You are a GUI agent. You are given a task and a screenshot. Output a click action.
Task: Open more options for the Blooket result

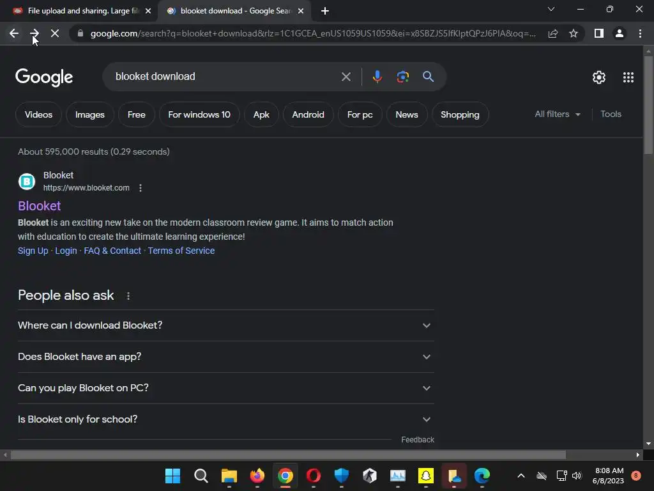pos(141,188)
